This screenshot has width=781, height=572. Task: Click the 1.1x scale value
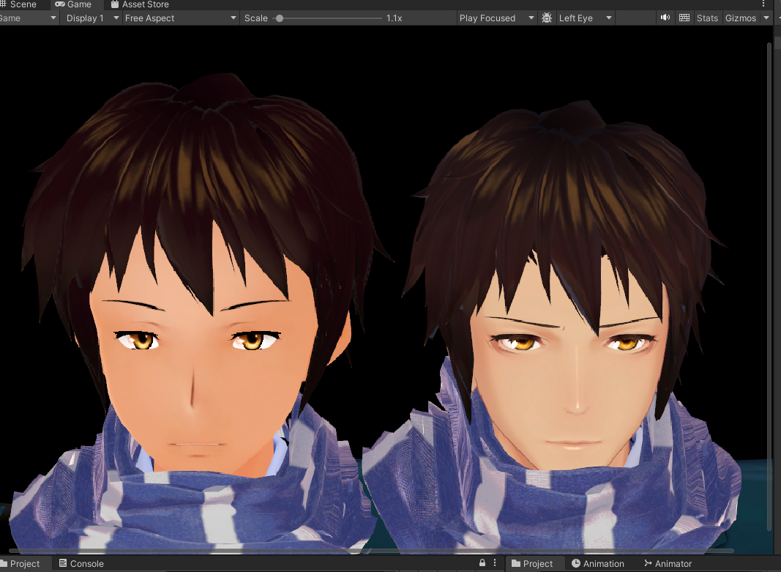click(395, 18)
